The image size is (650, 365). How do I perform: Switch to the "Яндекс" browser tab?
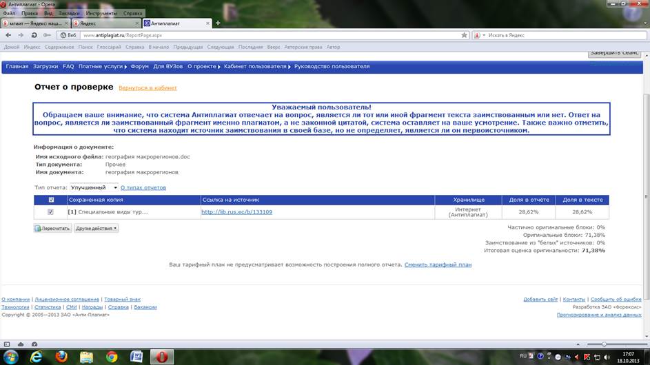[103, 23]
